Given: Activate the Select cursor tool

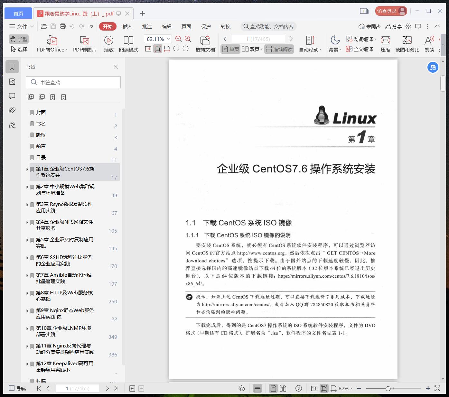Looking at the screenshot, I should tap(19, 49).
